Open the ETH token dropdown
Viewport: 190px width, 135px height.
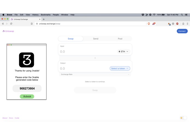(124, 51)
